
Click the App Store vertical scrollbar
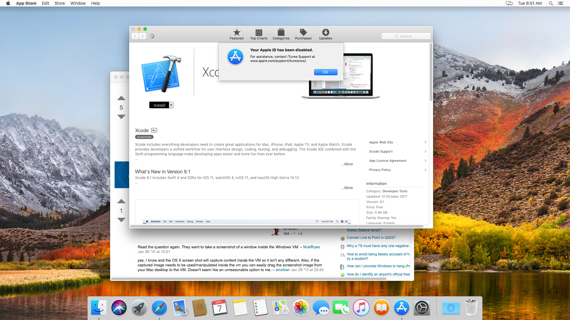pyautogui.click(x=431, y=72)
